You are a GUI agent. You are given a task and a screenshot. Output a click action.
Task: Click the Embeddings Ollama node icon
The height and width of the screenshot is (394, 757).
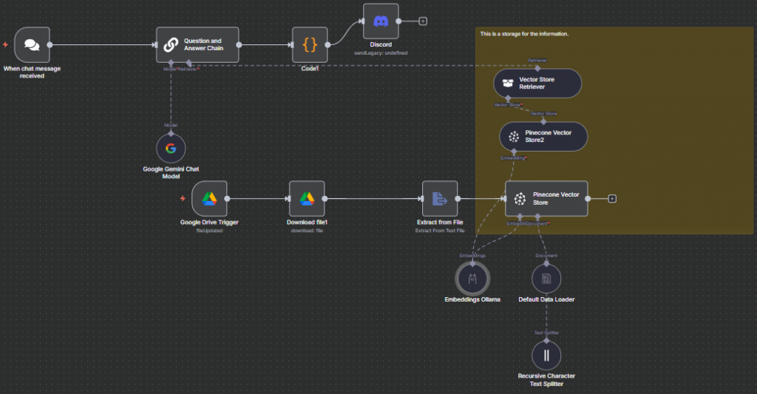tap(472, 277)
